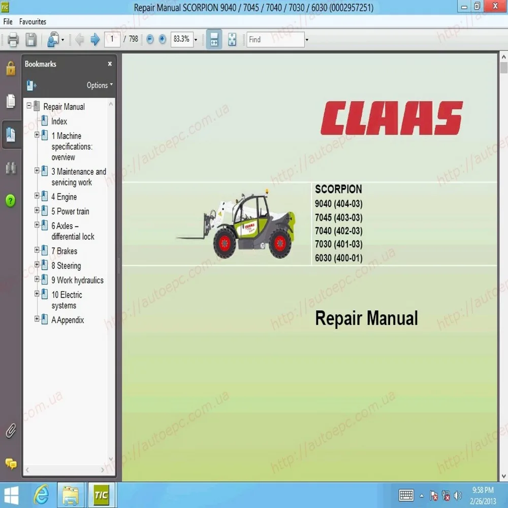
Task: Click the document vertical scrollbar thumb
Action: (503, 68)
